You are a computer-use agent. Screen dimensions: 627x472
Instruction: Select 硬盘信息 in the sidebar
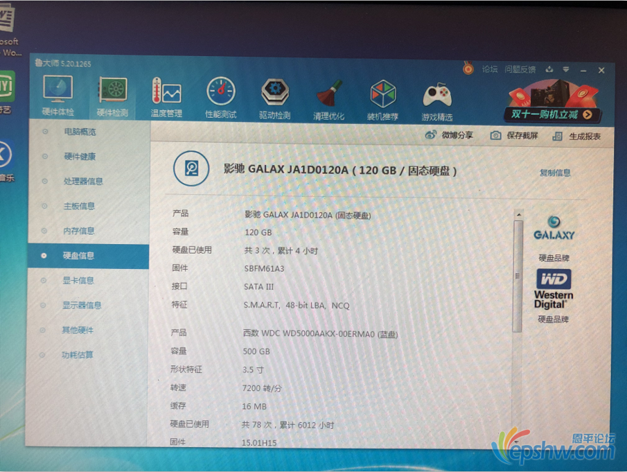89,256
